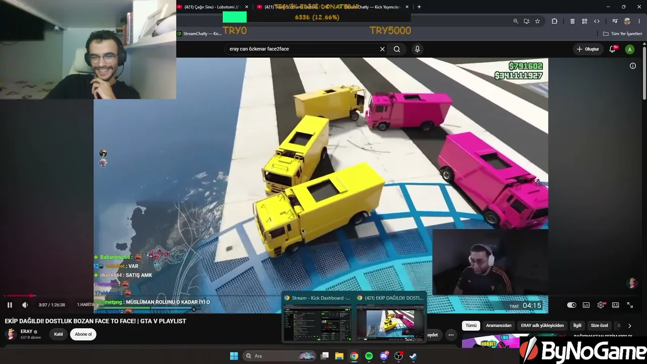Viewport: 647px width, 364px height.
Task: Click the QR code extension icon
Action: [584, 21]
